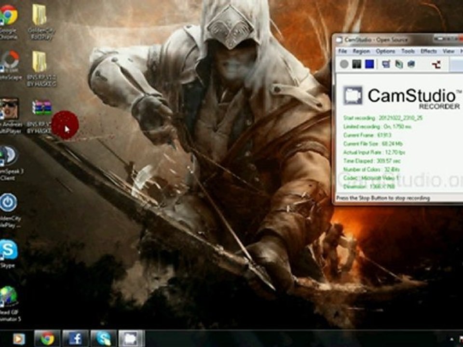Click the 'Current Frame' status line
This screenshot has width=463, height=347.
coord(367,135)
